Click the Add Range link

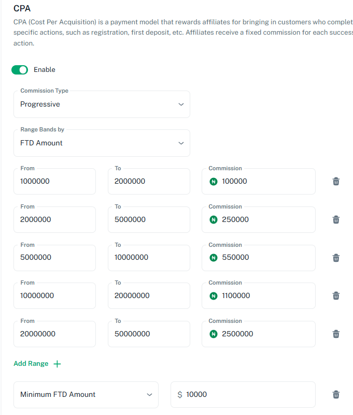tap(31, 364)
